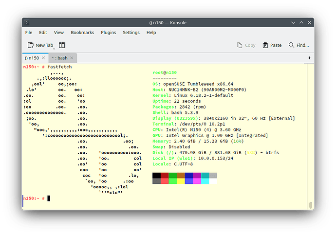
Task: Click the terminal cursor at bottom prompt
Action: 49,199
